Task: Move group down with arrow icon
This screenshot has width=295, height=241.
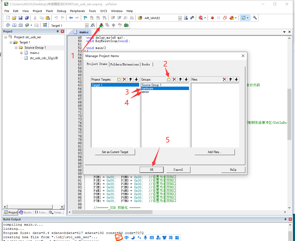Action: (186, 79)
